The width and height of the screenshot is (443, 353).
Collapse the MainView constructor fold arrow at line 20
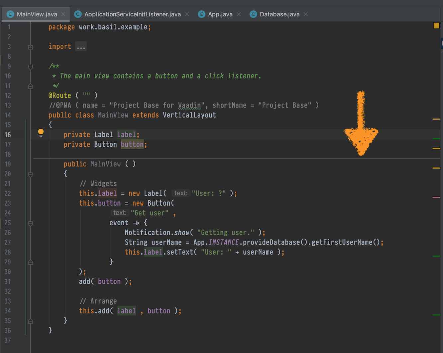click(30, 174)
